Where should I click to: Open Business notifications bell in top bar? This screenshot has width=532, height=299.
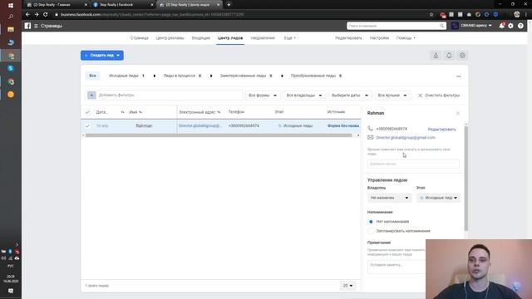(x=501, y=26)
